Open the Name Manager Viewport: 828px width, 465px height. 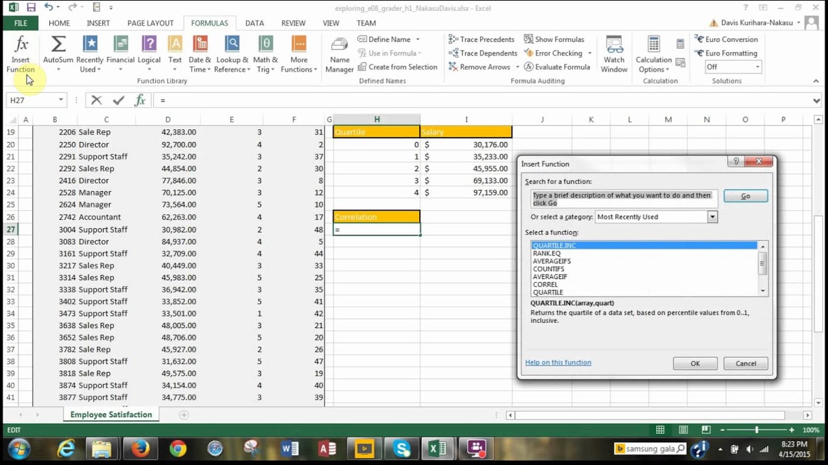(340, 55)
